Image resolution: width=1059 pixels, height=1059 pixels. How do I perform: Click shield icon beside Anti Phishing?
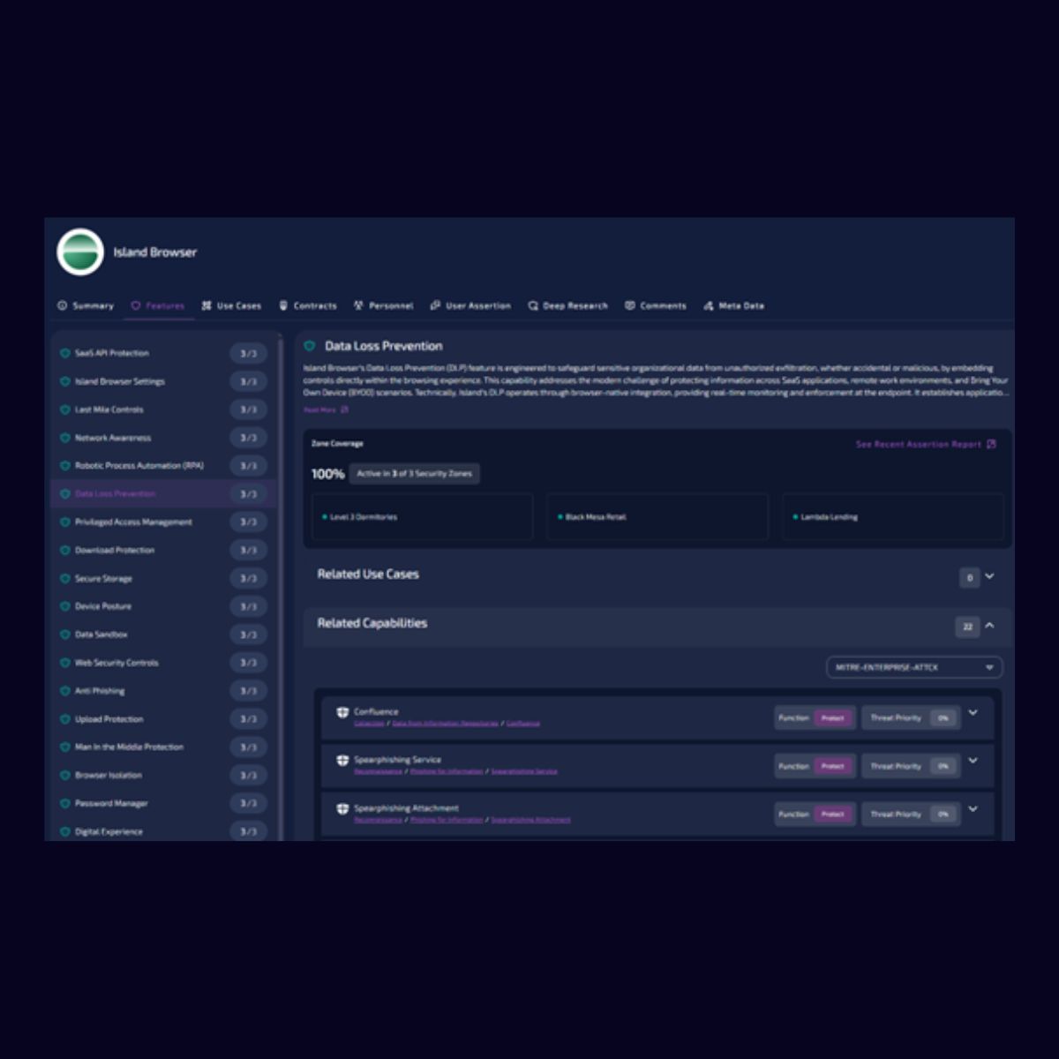(64, 691)
